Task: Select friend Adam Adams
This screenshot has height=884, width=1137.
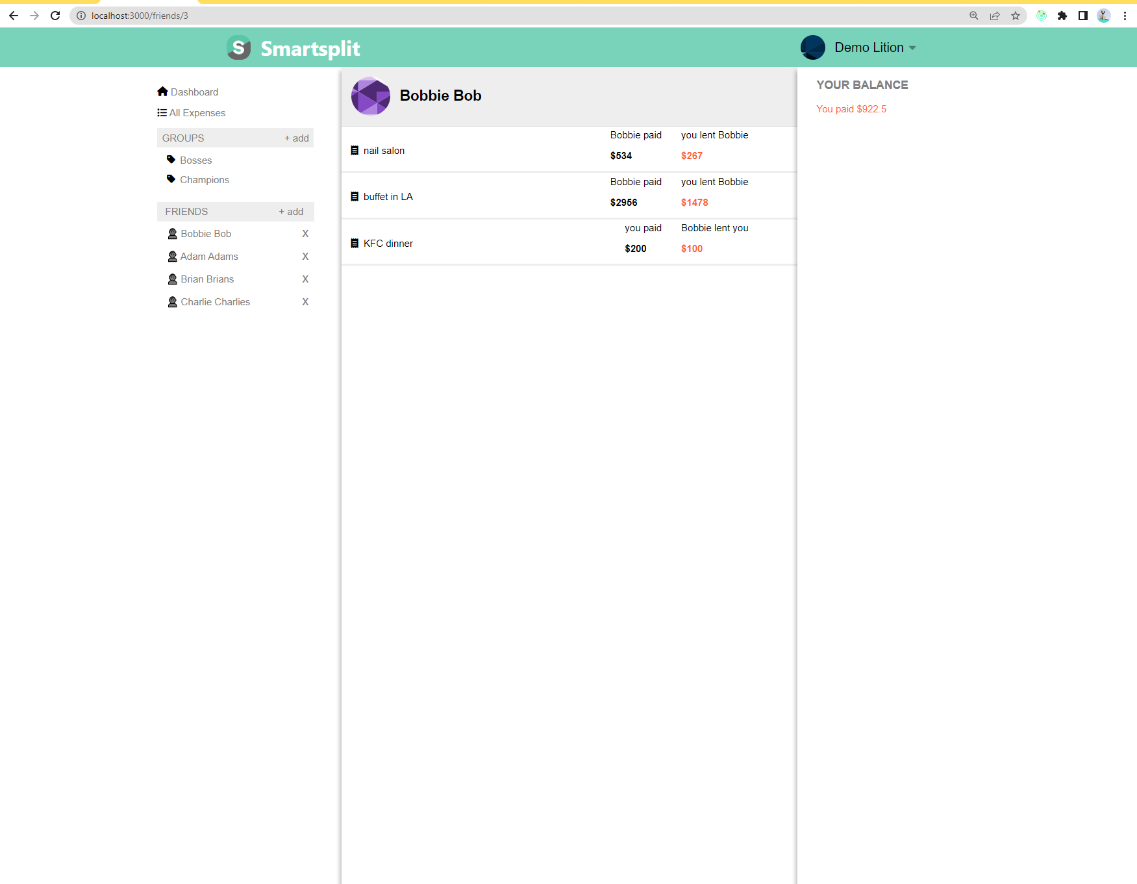Action: click(209, 257)
